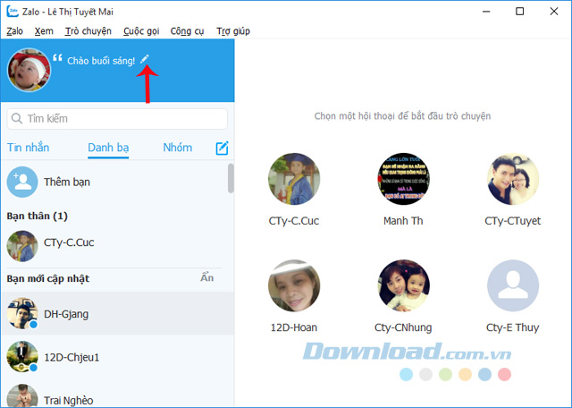Screen dimensions: 572x408
Task: Select the Danh bạ tab
Action: tap(108, 148)
